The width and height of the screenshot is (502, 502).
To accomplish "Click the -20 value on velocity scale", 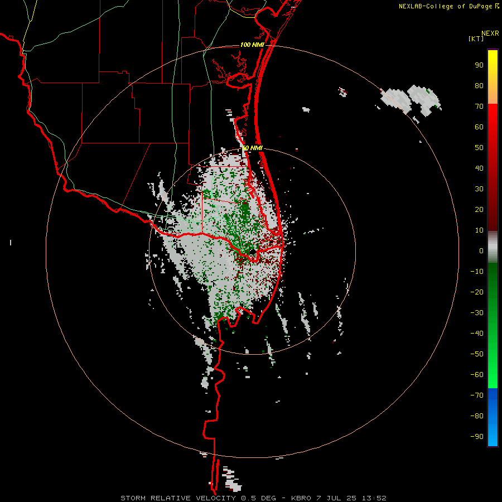I will click(477, 292).
